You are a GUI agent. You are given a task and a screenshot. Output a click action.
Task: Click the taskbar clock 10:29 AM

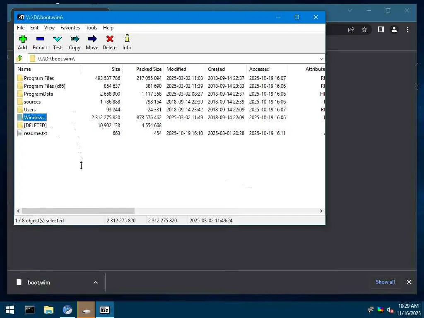tap(408, 306)
